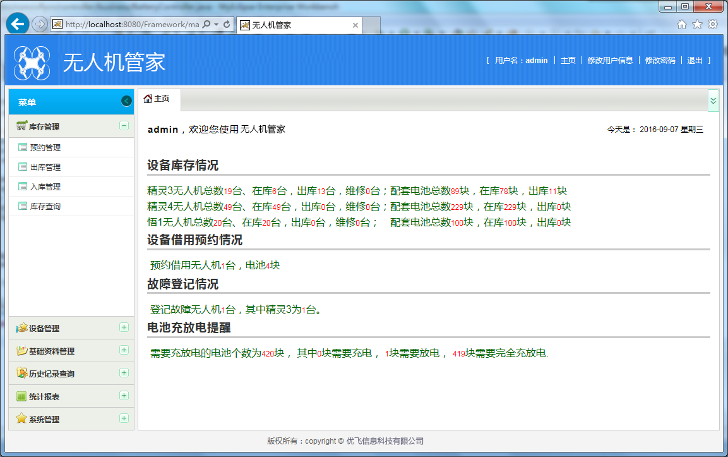Expand the 历史记录查询 panel

(x=124, y=373)
